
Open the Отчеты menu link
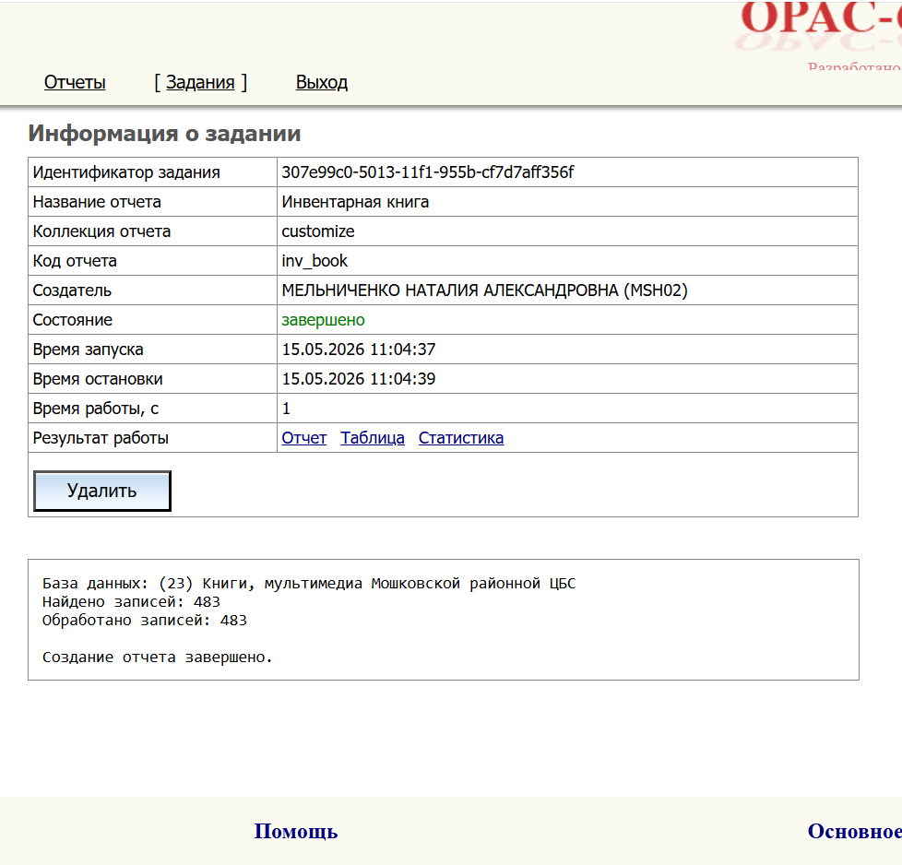coord(75,82)
